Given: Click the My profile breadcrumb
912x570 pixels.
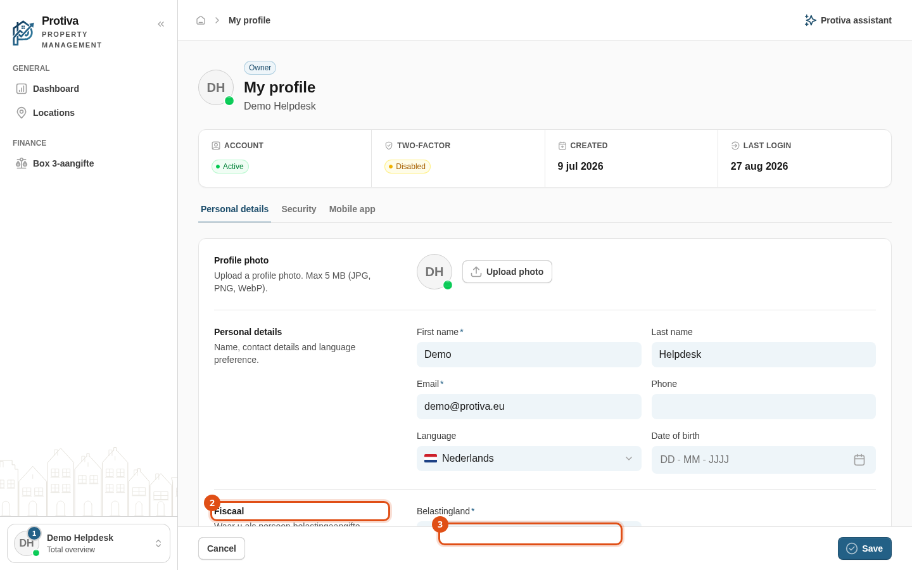Looking at the screenshot, I should click(250, 20).
